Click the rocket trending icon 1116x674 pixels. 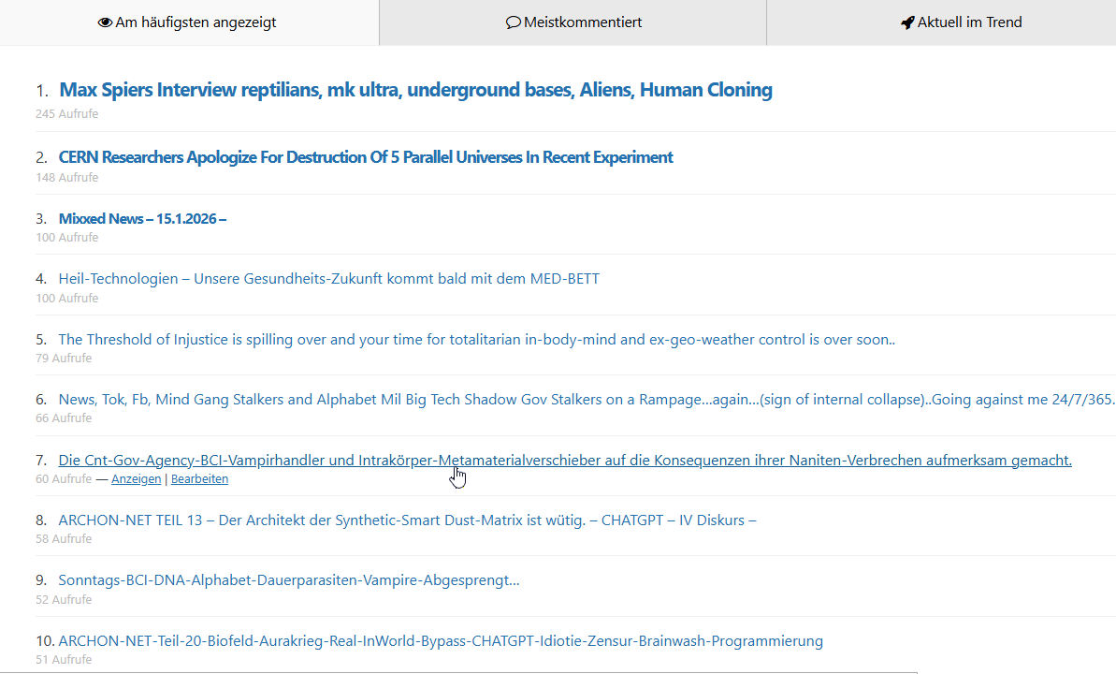click(x=906, y=22)
